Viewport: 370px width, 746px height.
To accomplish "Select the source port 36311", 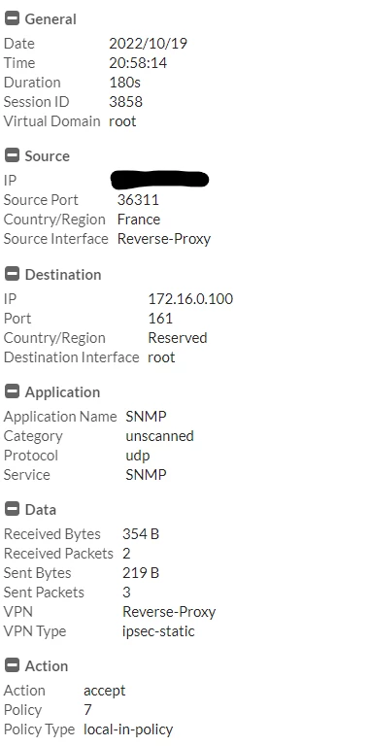I will tap(138, 200).
